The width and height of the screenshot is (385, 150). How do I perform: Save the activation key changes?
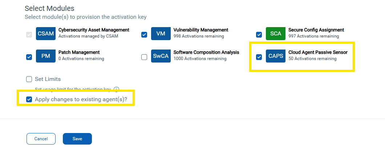[x=77, y=139]
